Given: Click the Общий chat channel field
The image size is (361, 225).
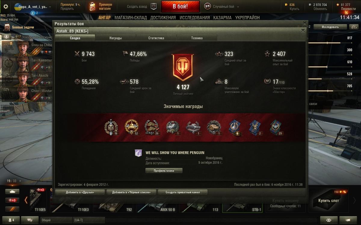Looking at the screenshot, I should point(56,220).
